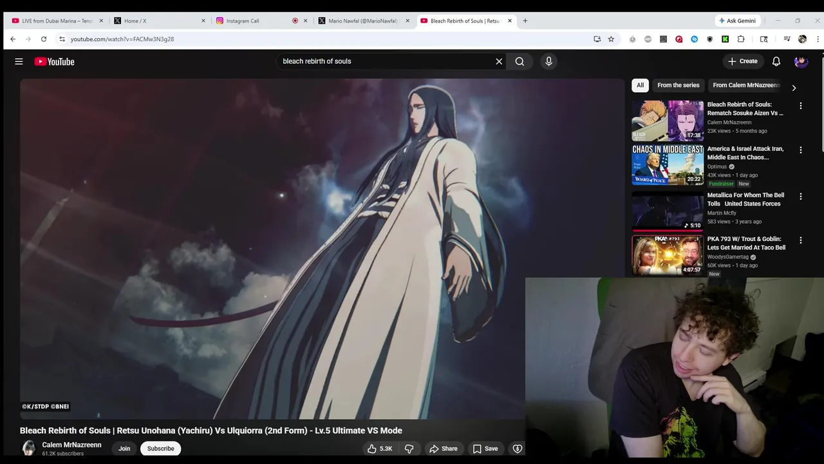Viewport: 824px width, 464px height.
Task: Open the media controls icon in Chrome
Action: [787, 39]
